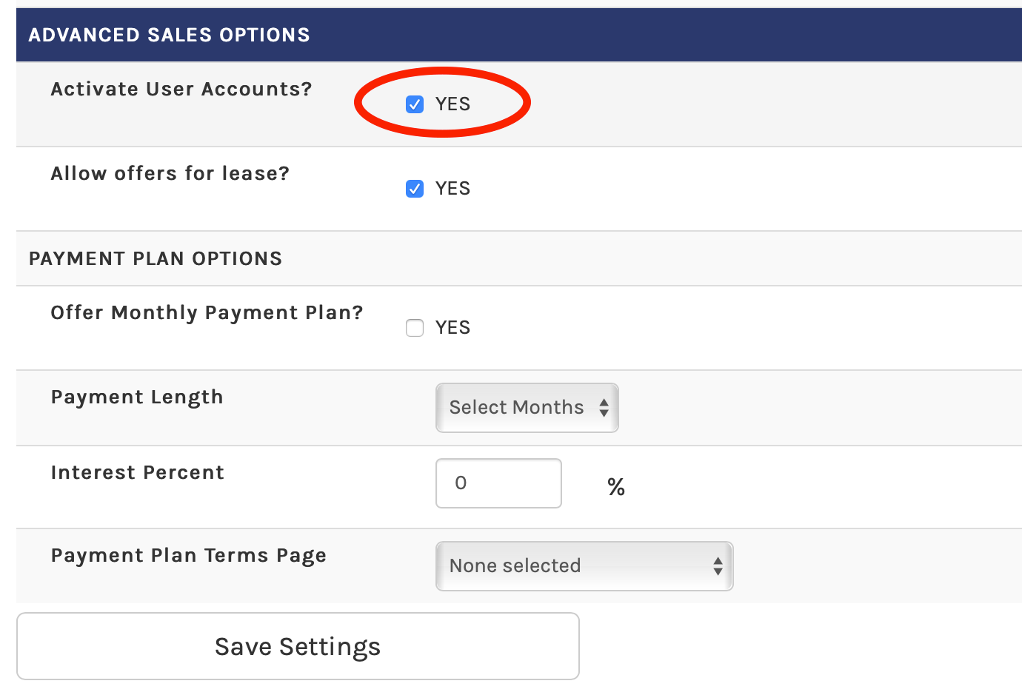The height and width of the screenshot is (695, 1022).
Task: Click the arrows icon on None selected dropdown
Action: [x=718, y=566]
